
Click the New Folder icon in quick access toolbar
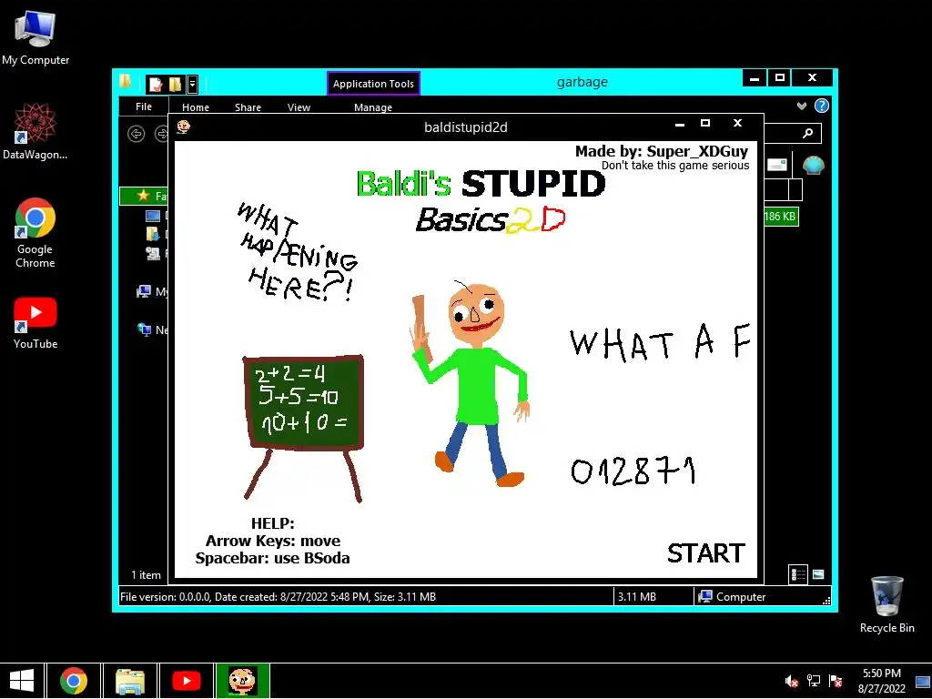click(x=175, y=85)
